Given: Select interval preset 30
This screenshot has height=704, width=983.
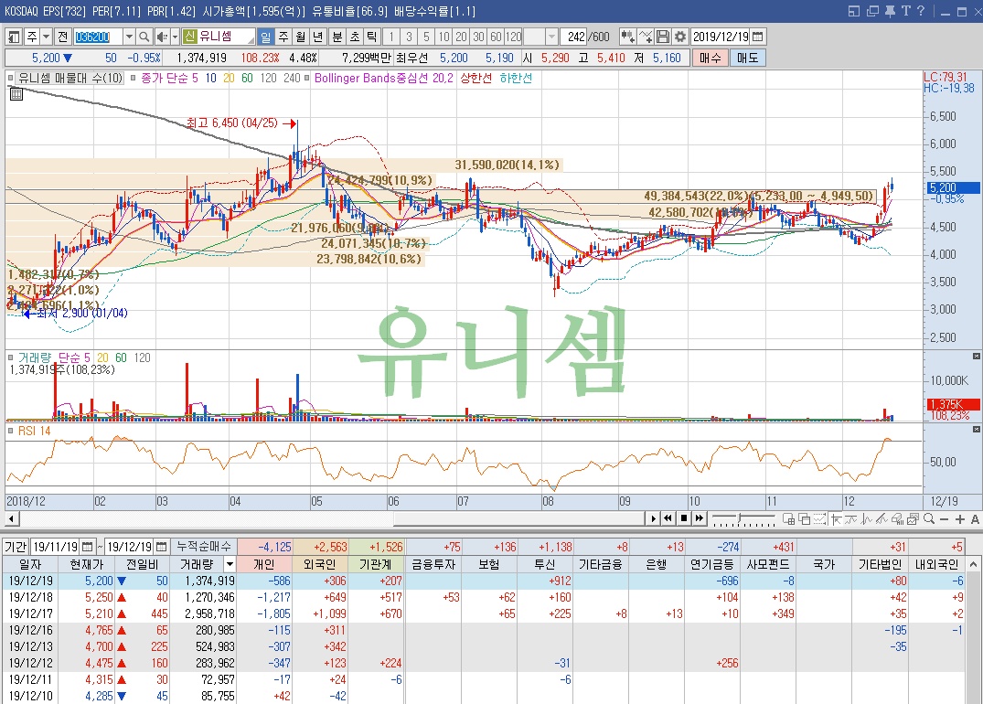Looking at the screenshot, I should coord(478,37).
